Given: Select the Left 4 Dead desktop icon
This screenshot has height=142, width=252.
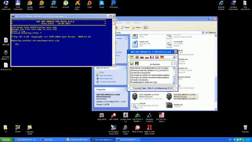Looking at the screenshot, I should [114, 116].
